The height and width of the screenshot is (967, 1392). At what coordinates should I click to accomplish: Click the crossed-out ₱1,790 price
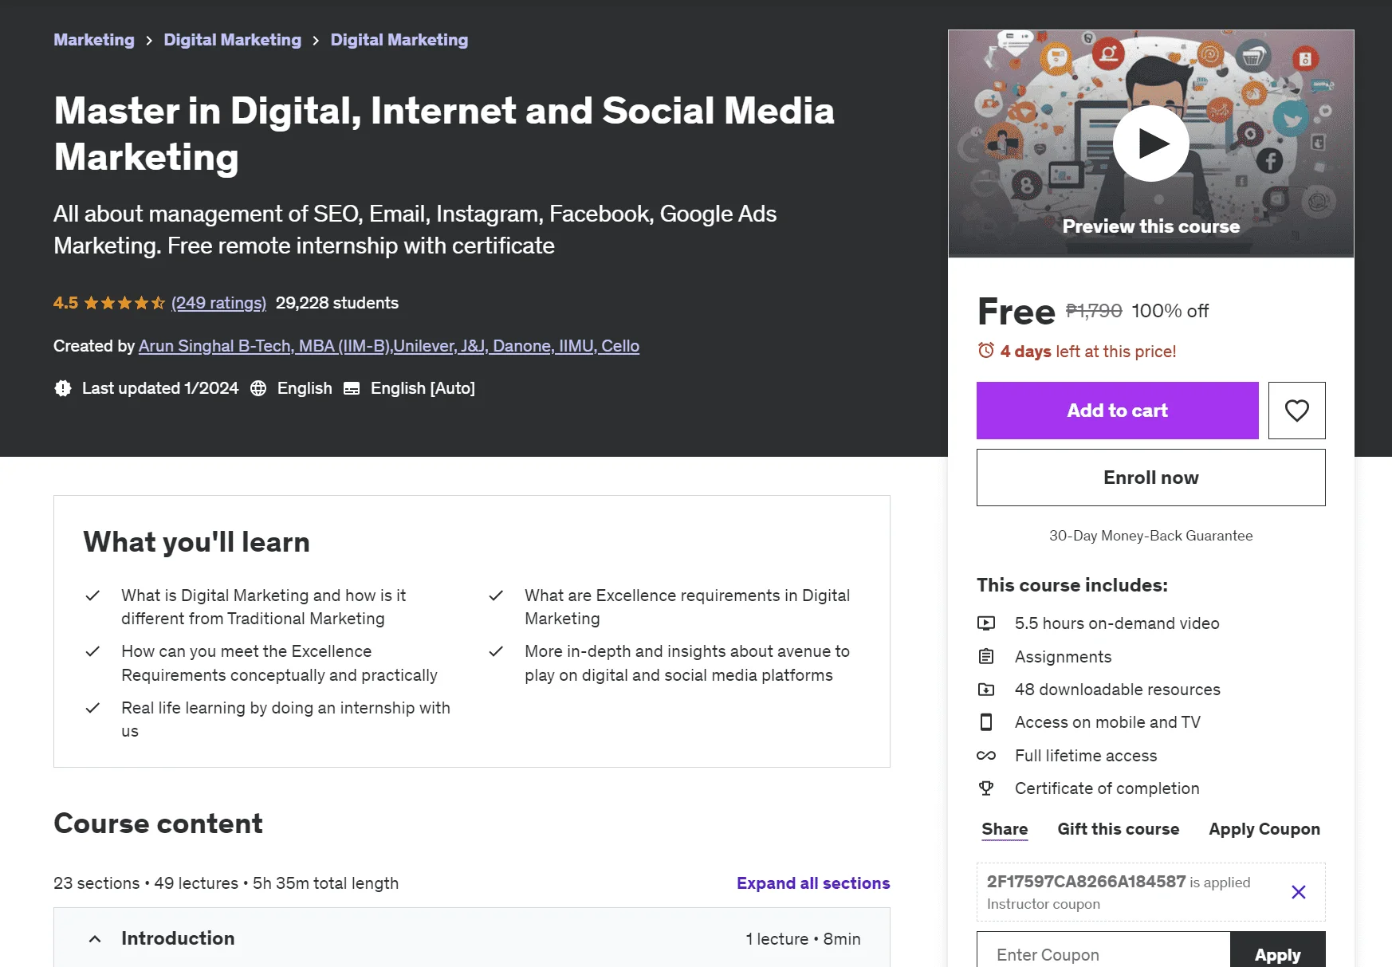(1094, 311)
